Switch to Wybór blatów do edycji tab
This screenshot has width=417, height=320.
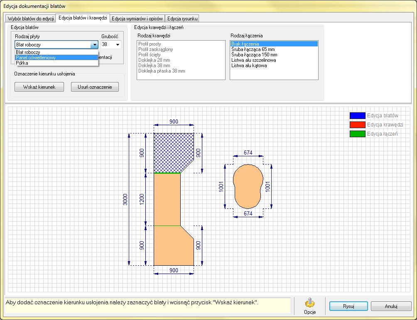pos(31,19)
